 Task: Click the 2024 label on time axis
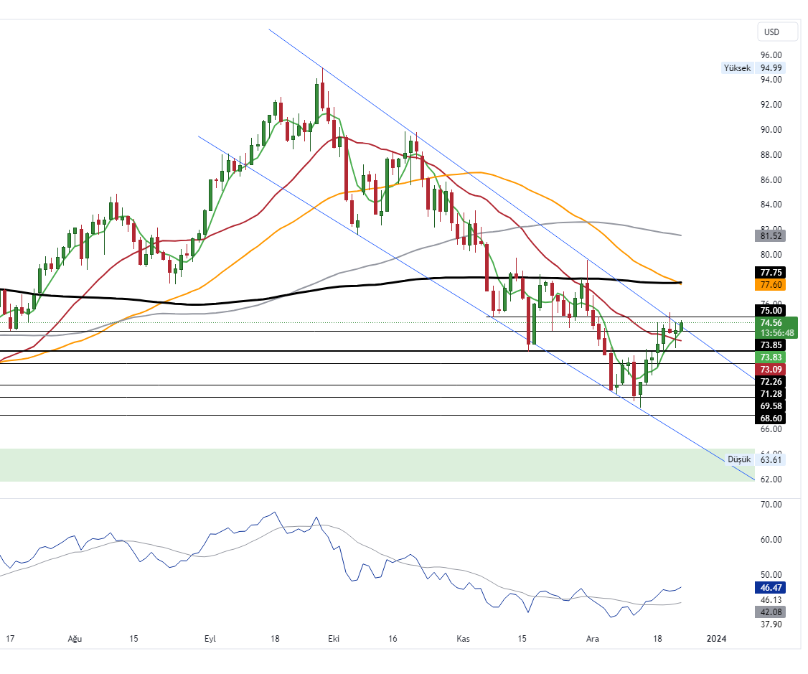[716, 638]
